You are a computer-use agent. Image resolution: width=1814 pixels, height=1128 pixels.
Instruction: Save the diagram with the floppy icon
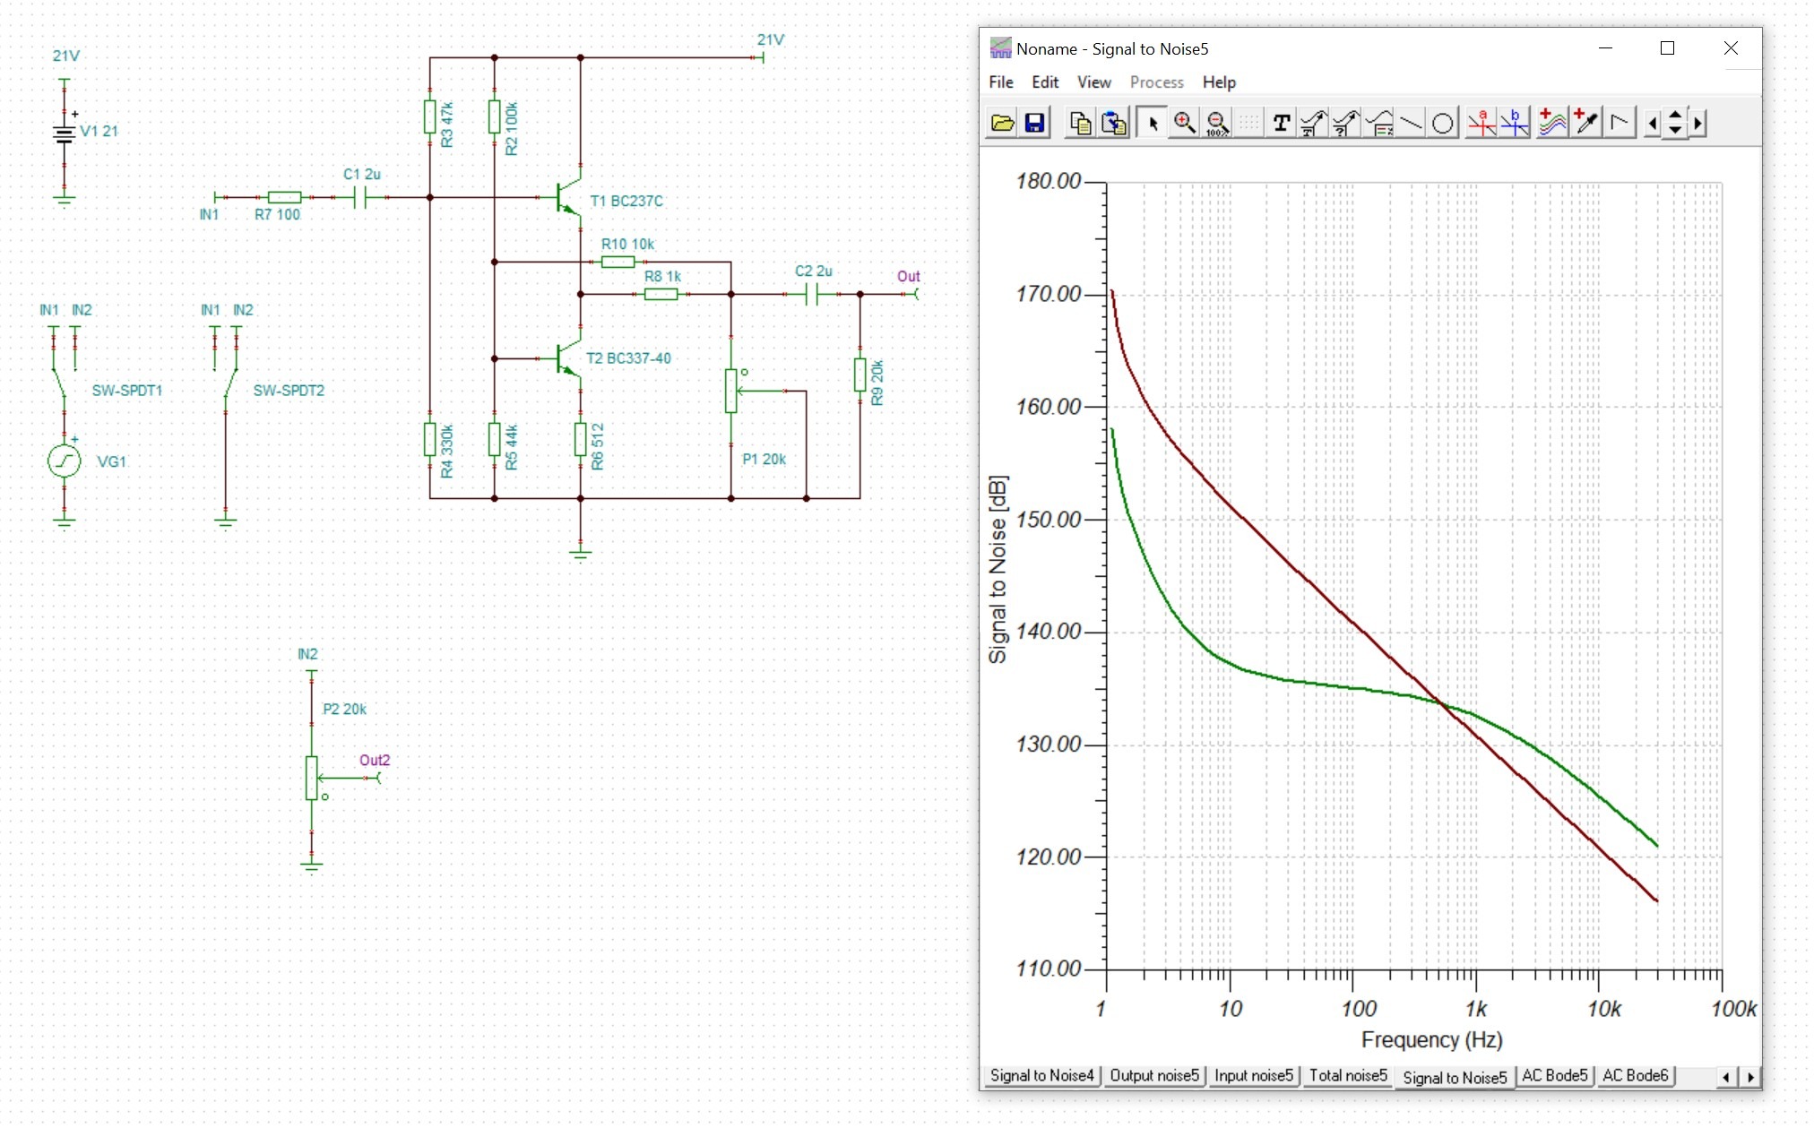click(1035, 123)
